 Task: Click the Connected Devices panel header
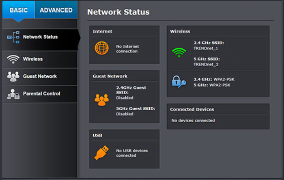(x=192, y=109)
